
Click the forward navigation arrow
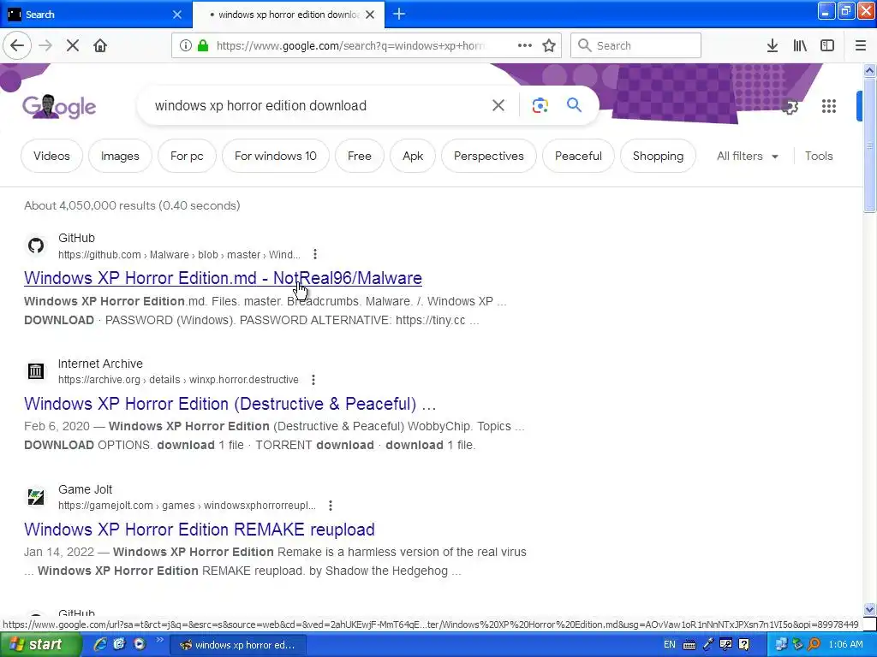point(45,46)
